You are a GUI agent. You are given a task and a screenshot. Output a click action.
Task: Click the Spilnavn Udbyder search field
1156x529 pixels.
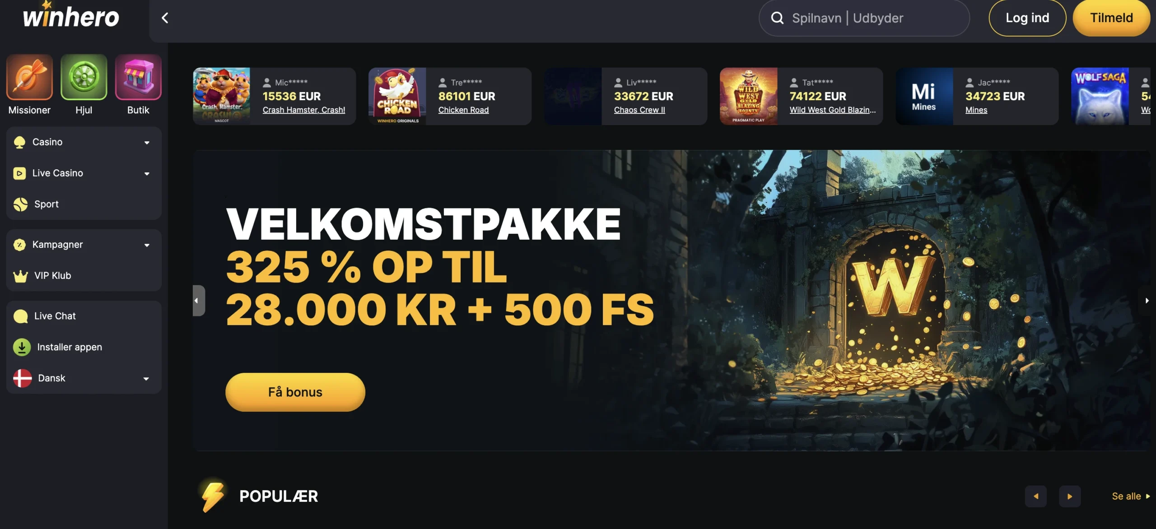(x=864, y=18)
